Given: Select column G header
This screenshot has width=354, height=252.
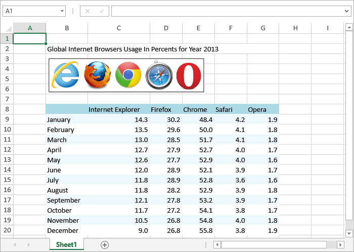Looking at the screenshot, I should pos(263,28).
